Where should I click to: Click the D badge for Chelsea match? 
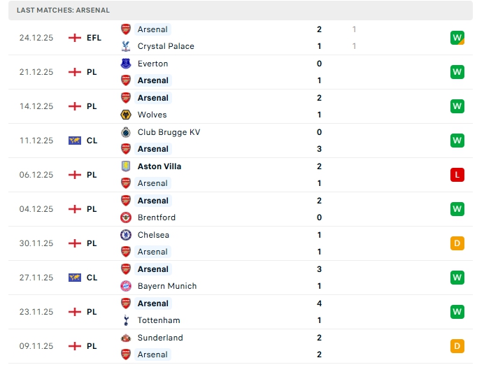(x=457, y=243)
